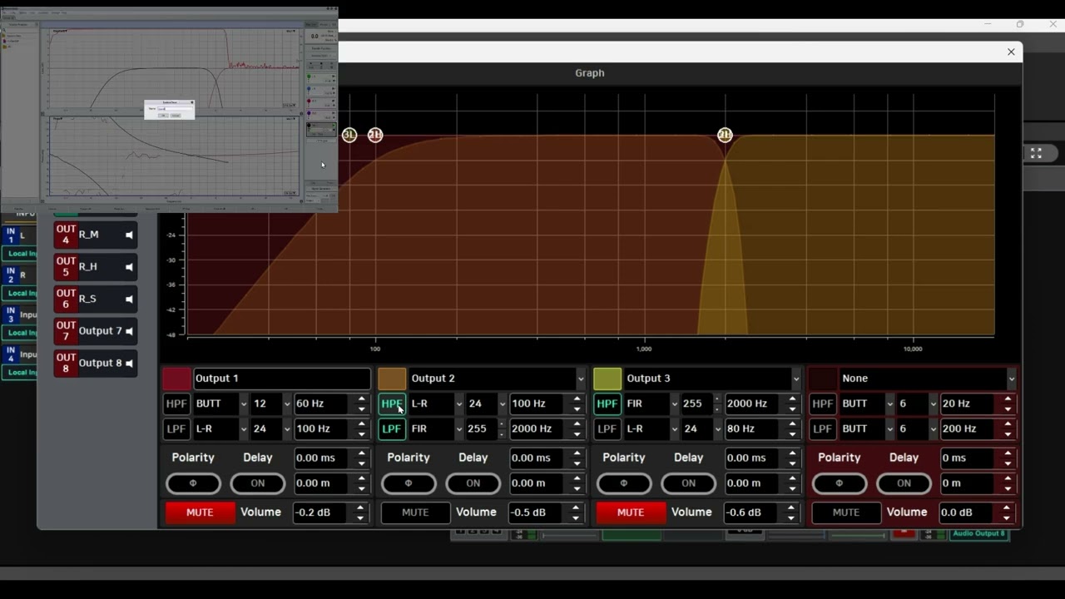The image size is (1065, 599).
Task: Toggle HPF for Output 2
Action: click(392, 403)
